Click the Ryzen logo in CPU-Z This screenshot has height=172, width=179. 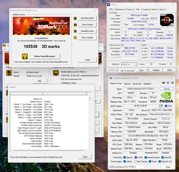tap(167, 20)
